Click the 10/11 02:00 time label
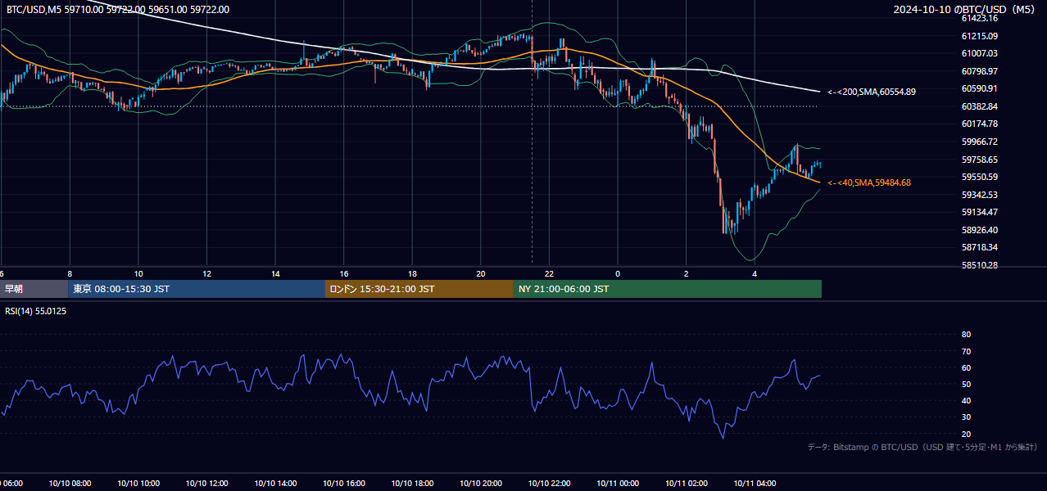 pos(686,484)
